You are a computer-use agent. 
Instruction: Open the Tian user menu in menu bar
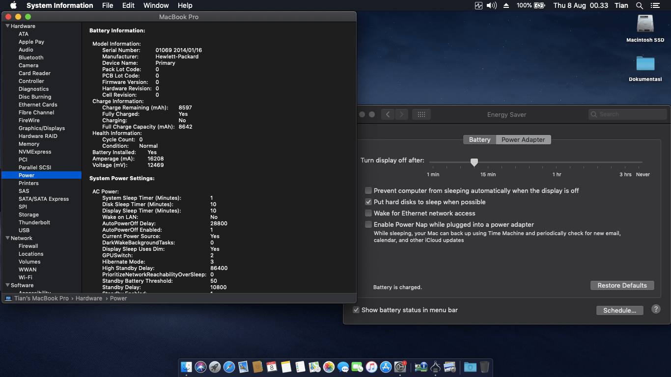pyautogui.click(x=621, y=5)
